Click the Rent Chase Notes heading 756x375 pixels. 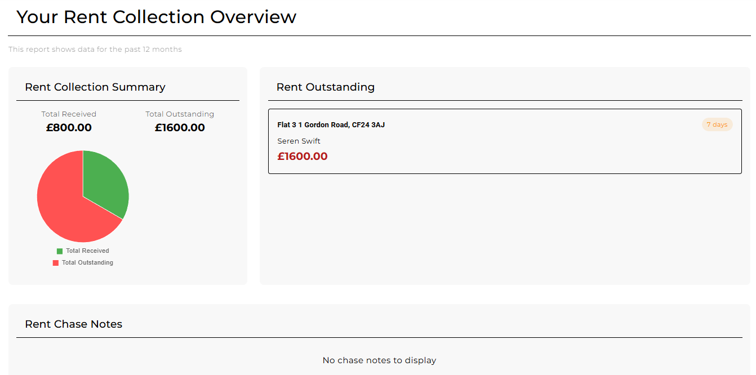[x=74, y=324]
